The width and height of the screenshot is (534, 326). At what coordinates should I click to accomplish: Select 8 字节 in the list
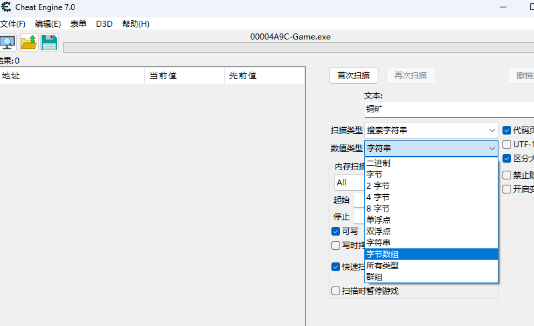pyautogui.click(x=431, y=209)
